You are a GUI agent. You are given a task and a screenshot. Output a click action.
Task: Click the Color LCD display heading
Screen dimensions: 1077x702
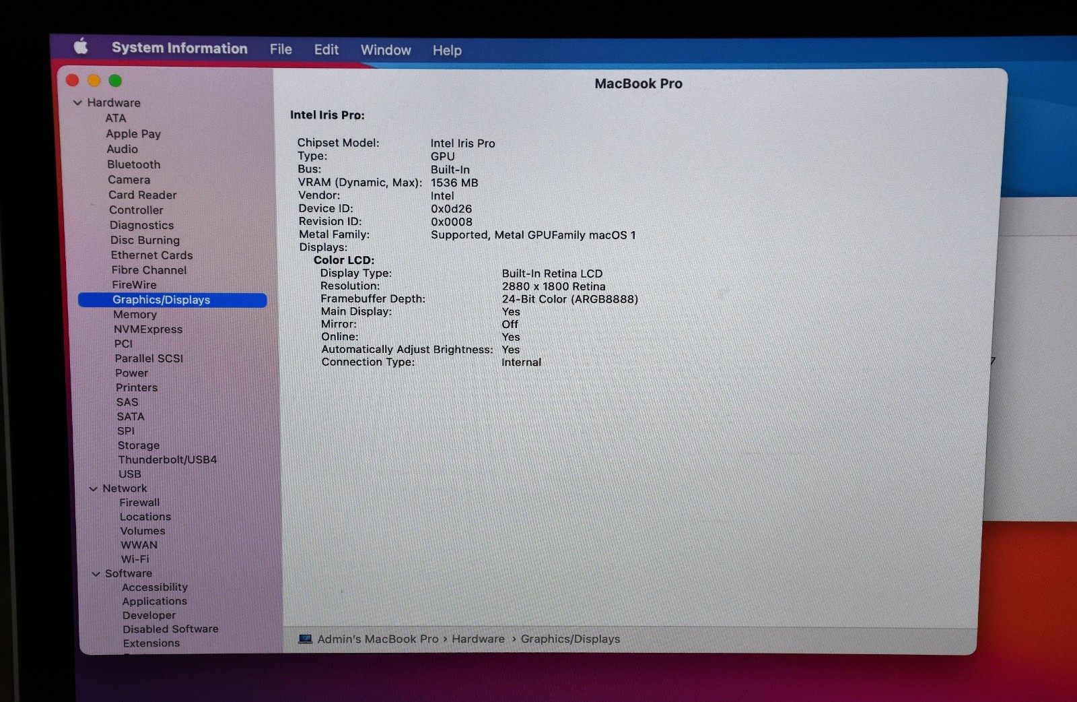point(344,260)
